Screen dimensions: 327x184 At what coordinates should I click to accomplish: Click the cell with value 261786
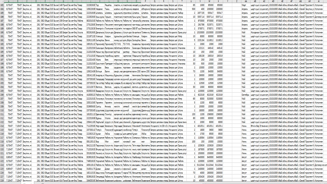tap(200, 25)
